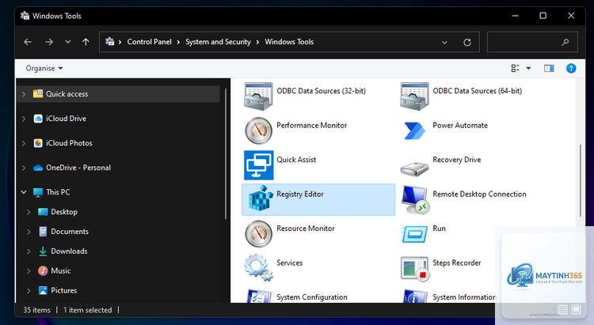Change view with the layout button
The image size is (594, 325).
(515, 68)
